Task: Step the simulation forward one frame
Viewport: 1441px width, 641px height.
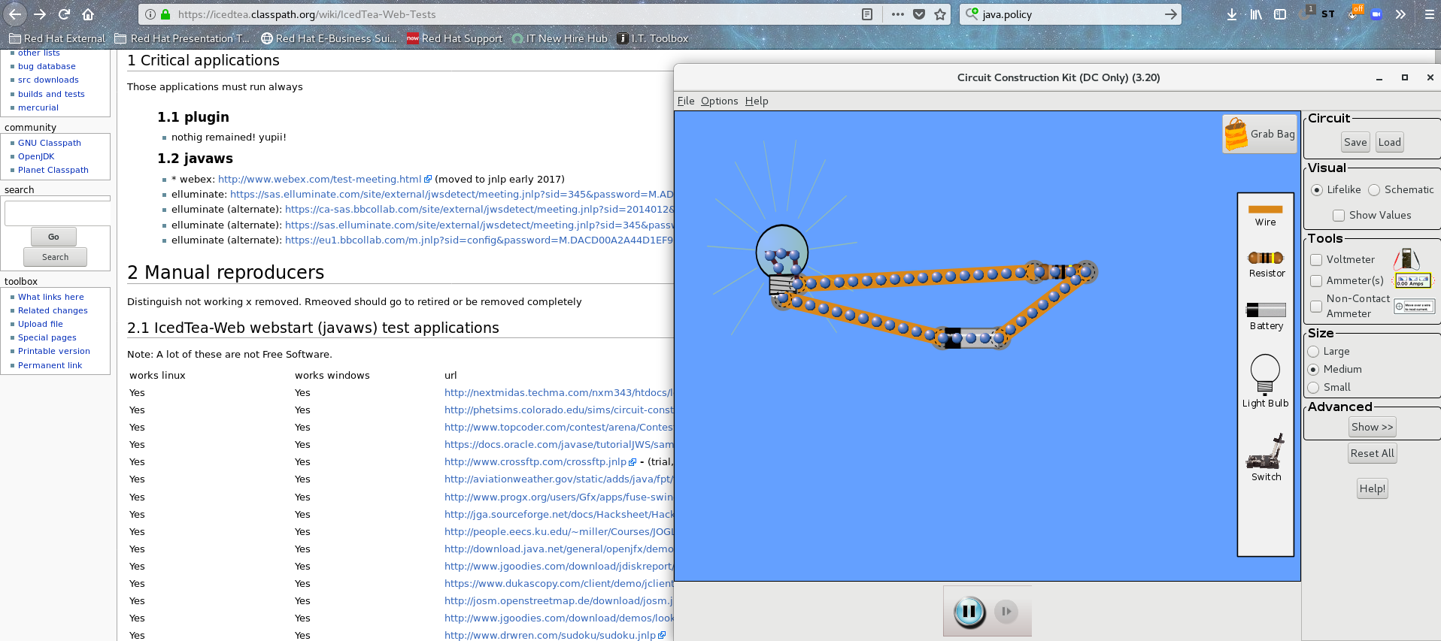Action: [x=1006, y=612]
